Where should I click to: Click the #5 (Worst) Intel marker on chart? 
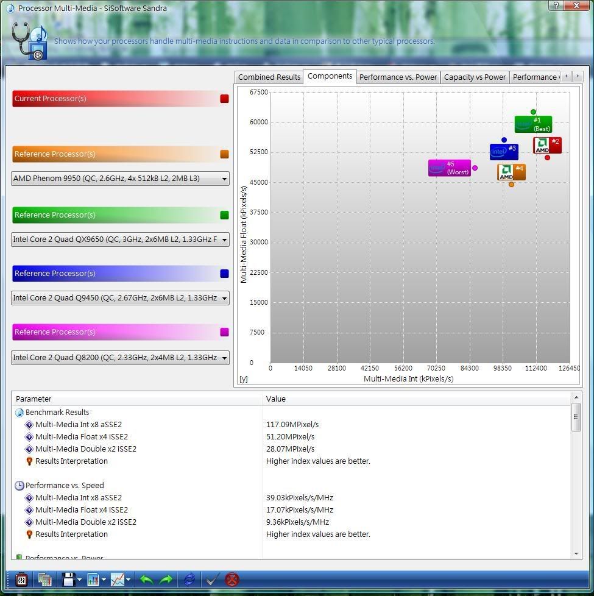click(450, 168)
